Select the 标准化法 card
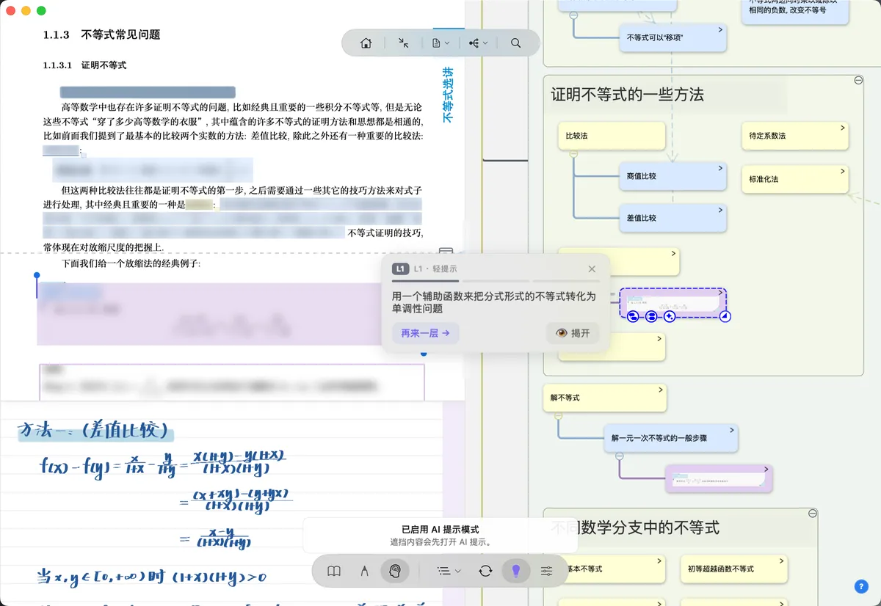Image resolution: width=881 pixels, height=606 pixels. click(x=795, y=179)
